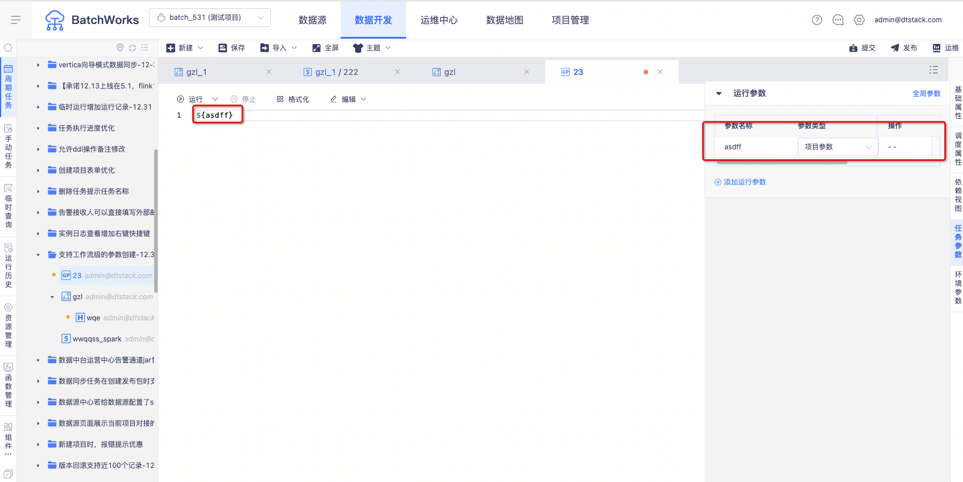Refresh the task tree
Image resolution: width=963 pixels, height=482 pixels.
132,48
